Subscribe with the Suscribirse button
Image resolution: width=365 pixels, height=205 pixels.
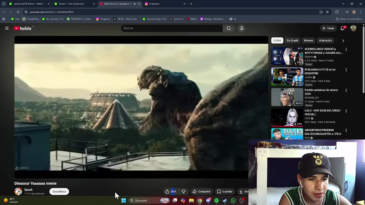59,192
